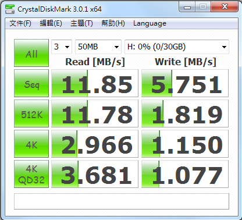Start the 4K QD32 benchmark test
The height and width of the screenshot is (220, 242).
(x=31, y=174)
